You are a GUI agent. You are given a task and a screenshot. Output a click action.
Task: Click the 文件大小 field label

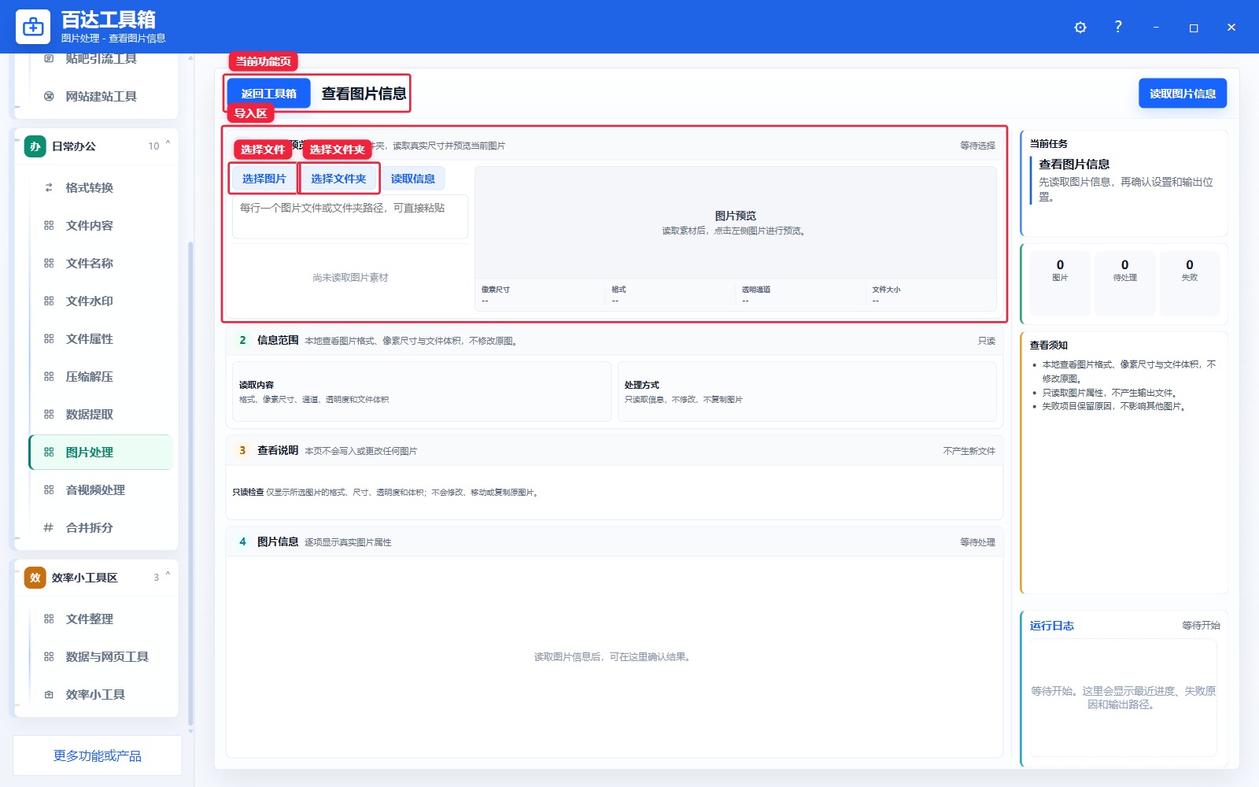(886, 290)
